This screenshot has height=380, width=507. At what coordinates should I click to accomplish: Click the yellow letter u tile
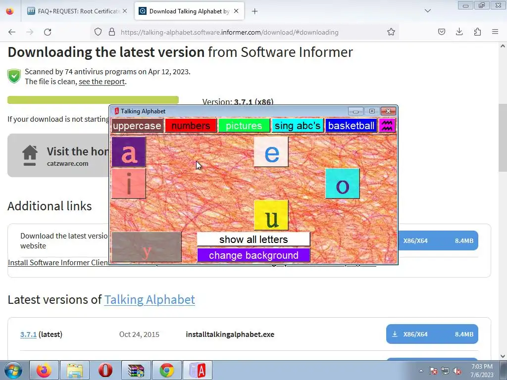point(271,215)
